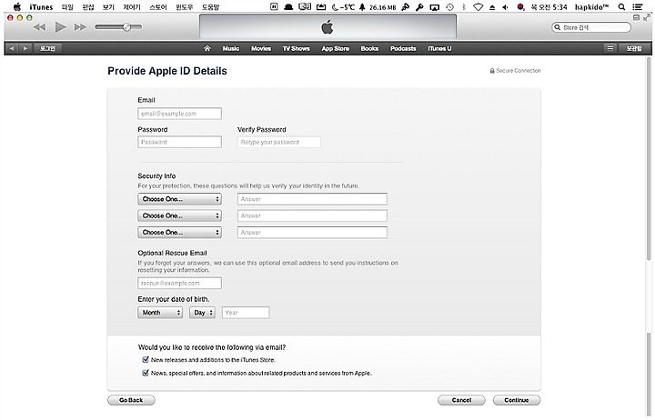Open Spotlight search in menu bar
This screenshot has height=420, width=655.
point(621,7)
